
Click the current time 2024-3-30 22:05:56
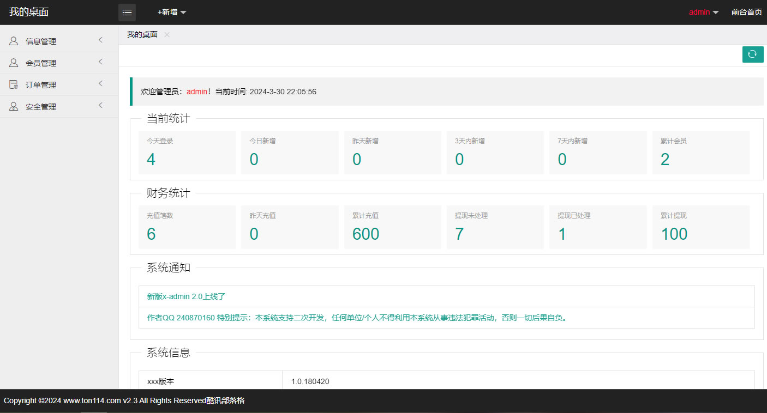tap(283, 92)
